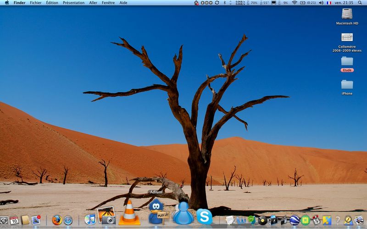367x229 pixels.
Task: Select the iPhone folder on desktop
Action: tap(347, 87)
